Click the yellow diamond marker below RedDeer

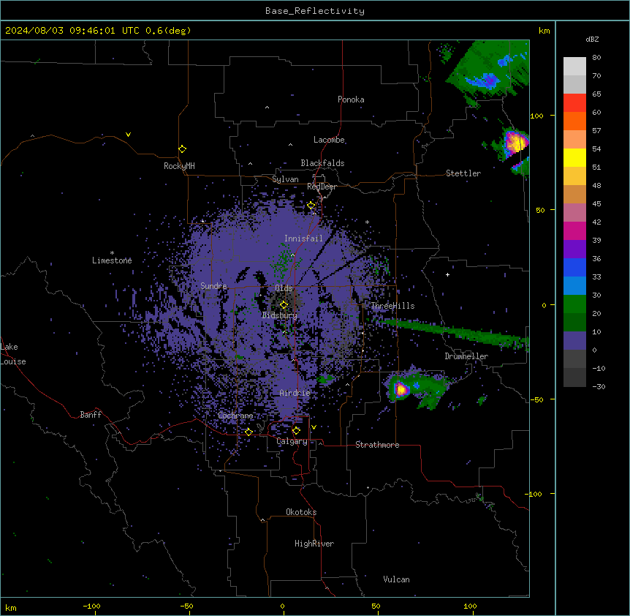[x=311, y=206]
